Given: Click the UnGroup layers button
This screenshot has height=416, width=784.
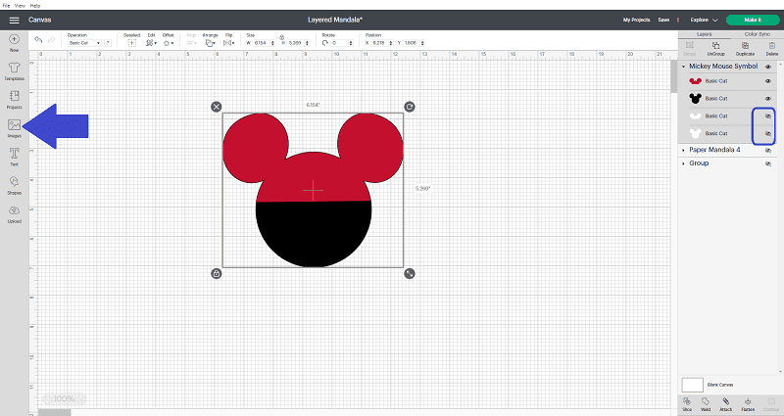Looking at the screenshot, I should pos(716,48).
